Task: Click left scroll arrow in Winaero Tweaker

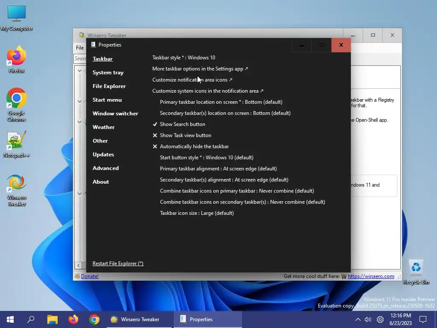Action: (x=79, y=265)
